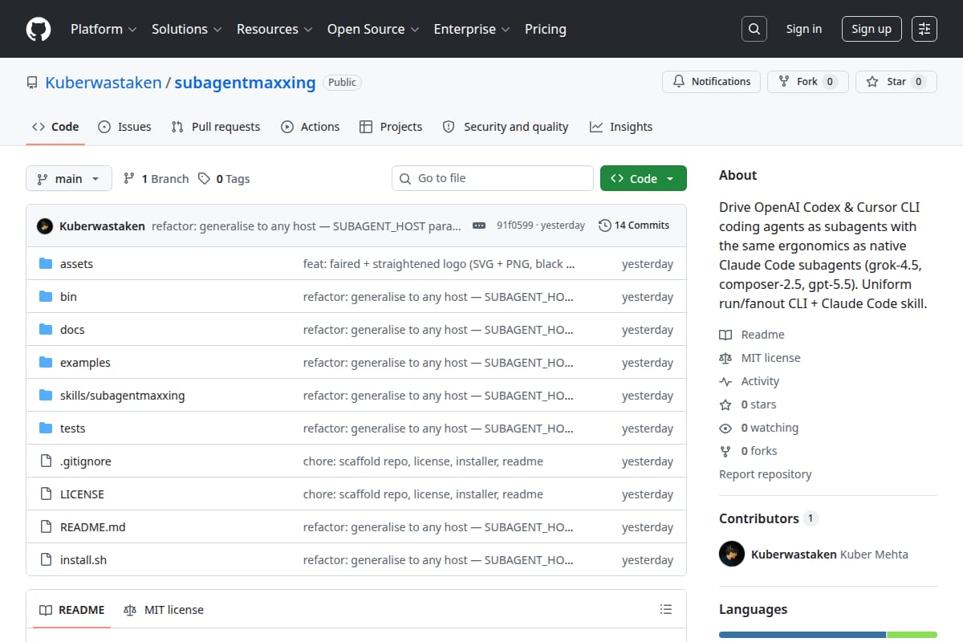The height and width of the screenshot is (642, 963).
Task: Click Pricing in the header
Action: click(546, 29)
